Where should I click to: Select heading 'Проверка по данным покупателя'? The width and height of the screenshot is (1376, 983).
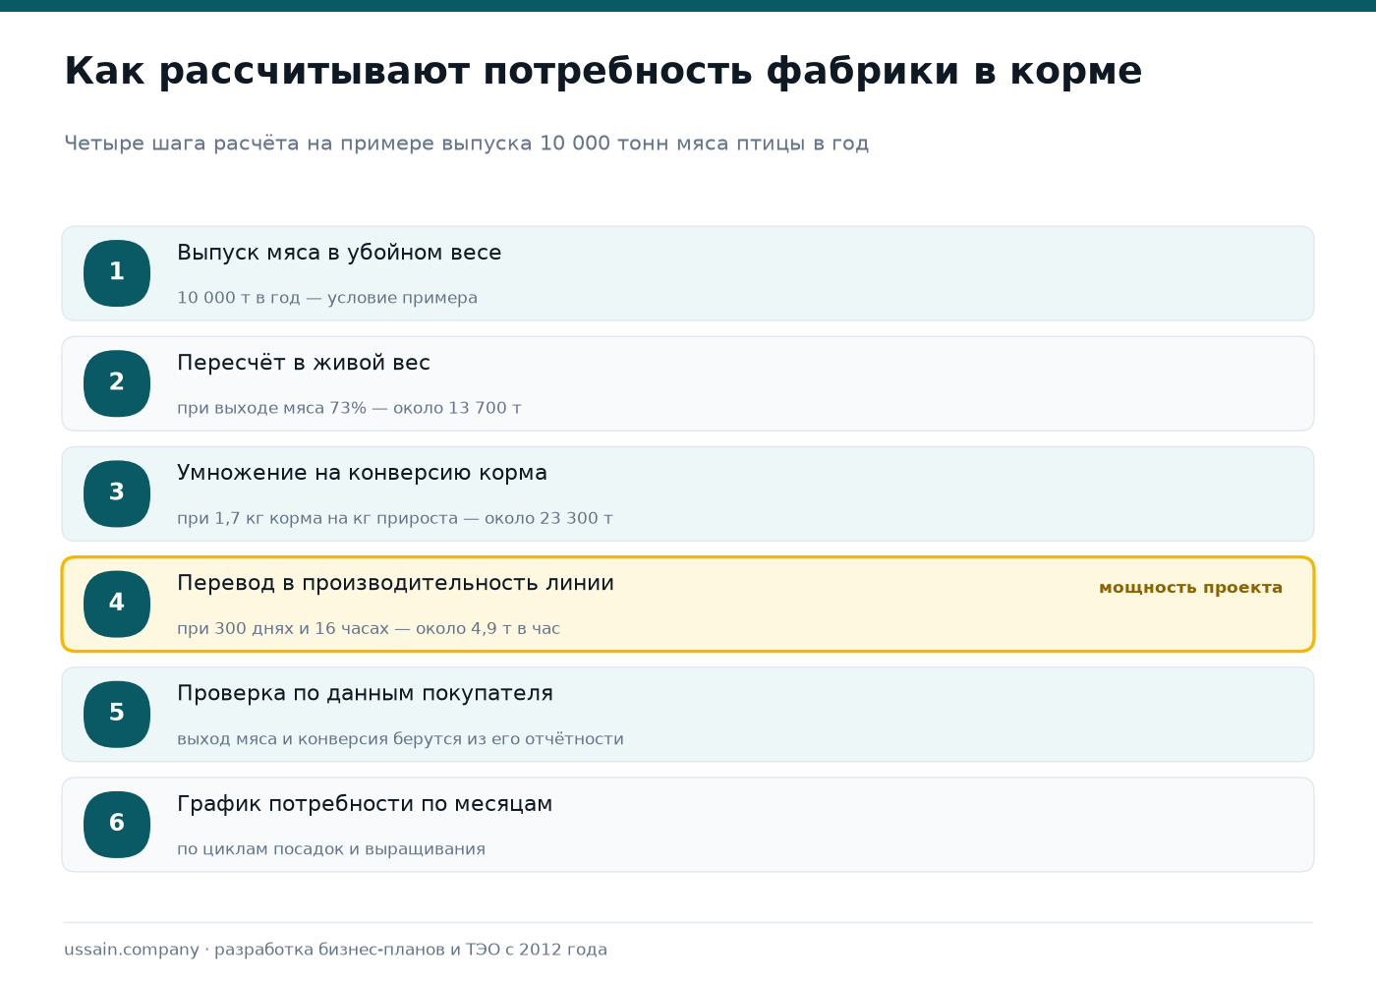pyautogui.click(x=365, y=693)
